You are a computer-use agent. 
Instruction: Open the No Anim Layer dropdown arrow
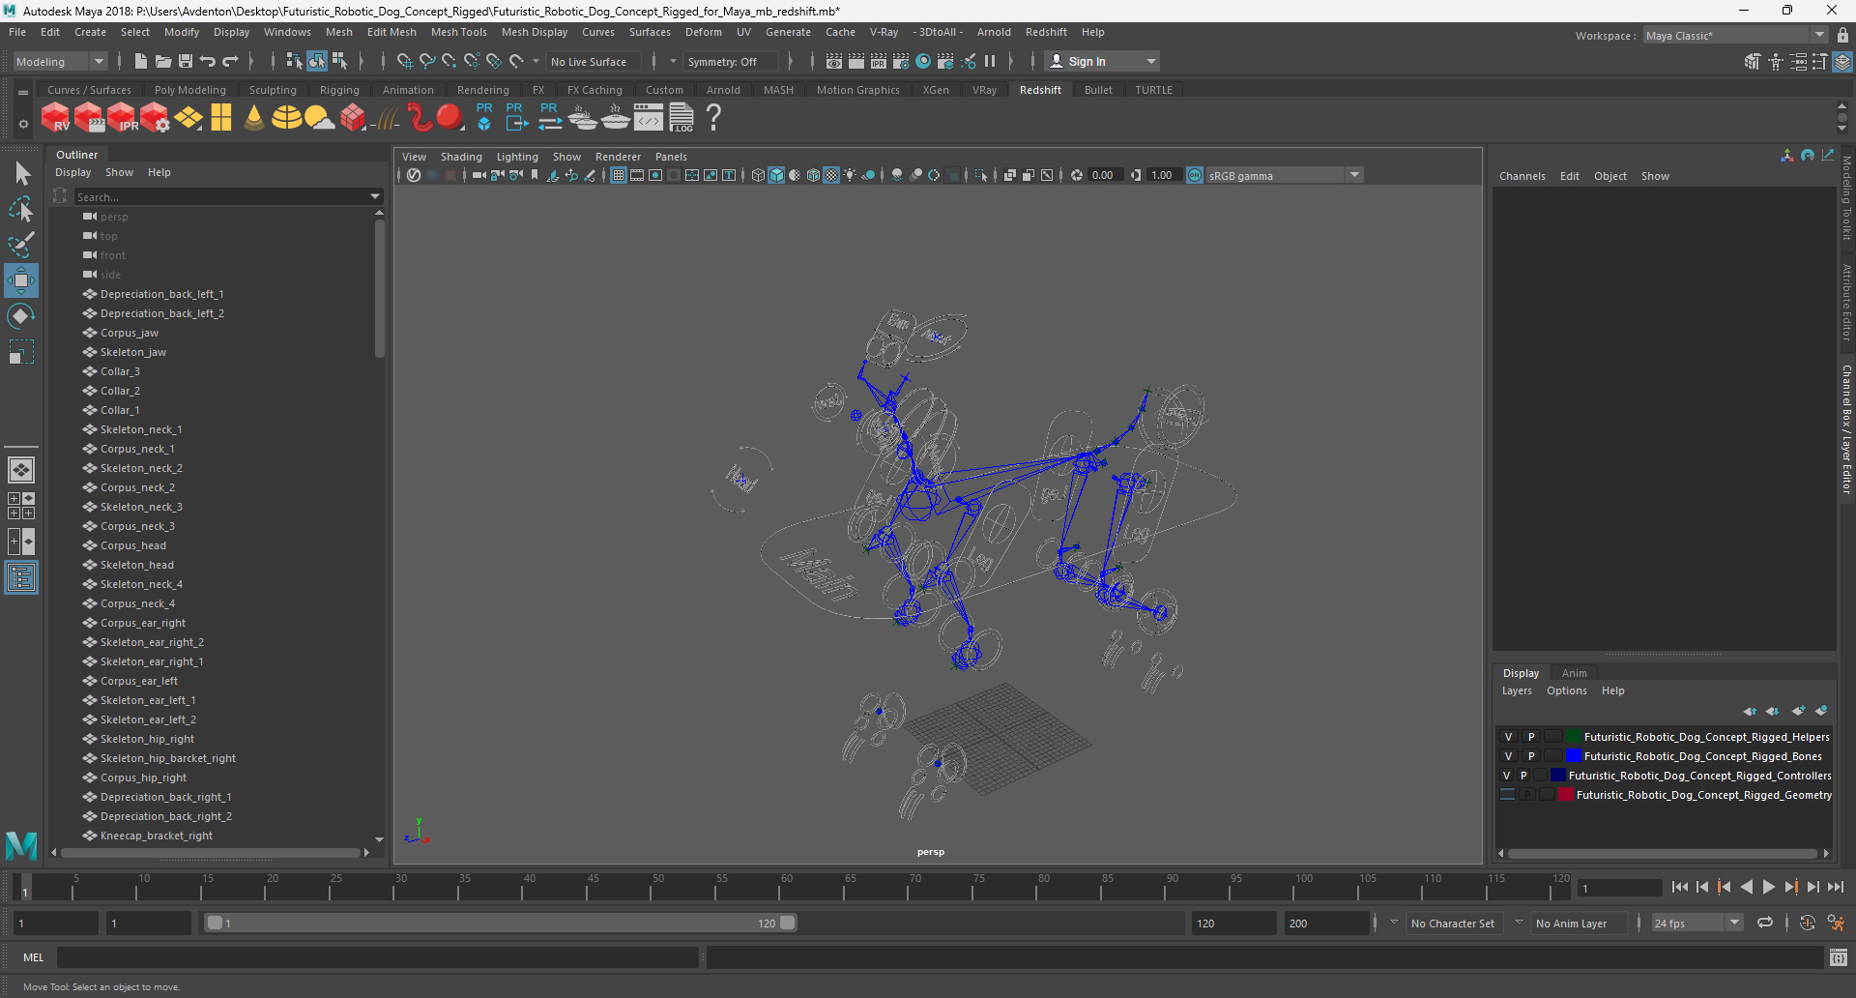point(1519,923)
